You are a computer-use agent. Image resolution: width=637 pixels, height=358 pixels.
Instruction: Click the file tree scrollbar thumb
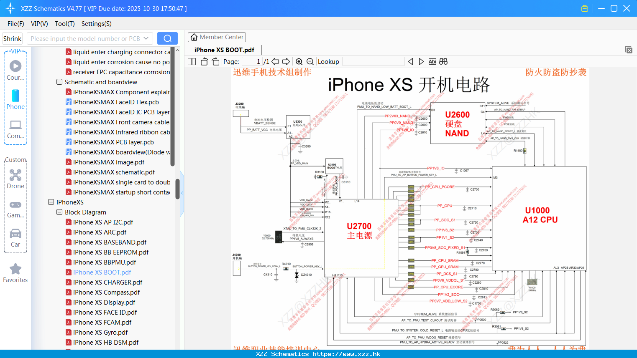(x=177, y=189)
